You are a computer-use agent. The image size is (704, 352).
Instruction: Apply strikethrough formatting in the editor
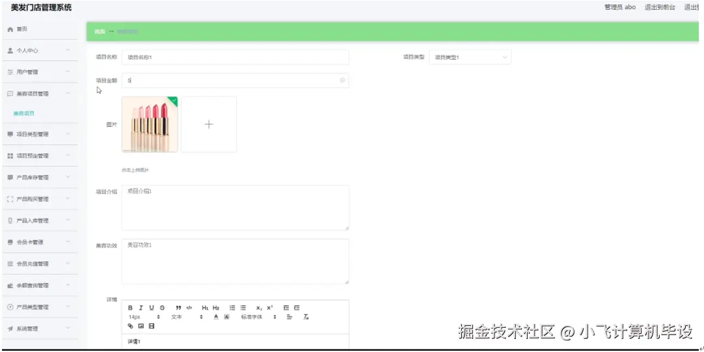[162, 308]
